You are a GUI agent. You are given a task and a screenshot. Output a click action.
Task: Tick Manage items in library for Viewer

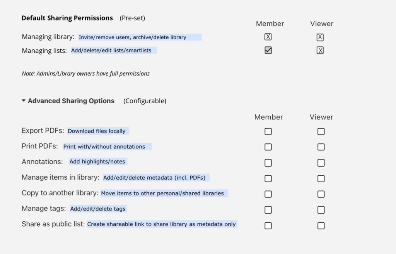321,178
